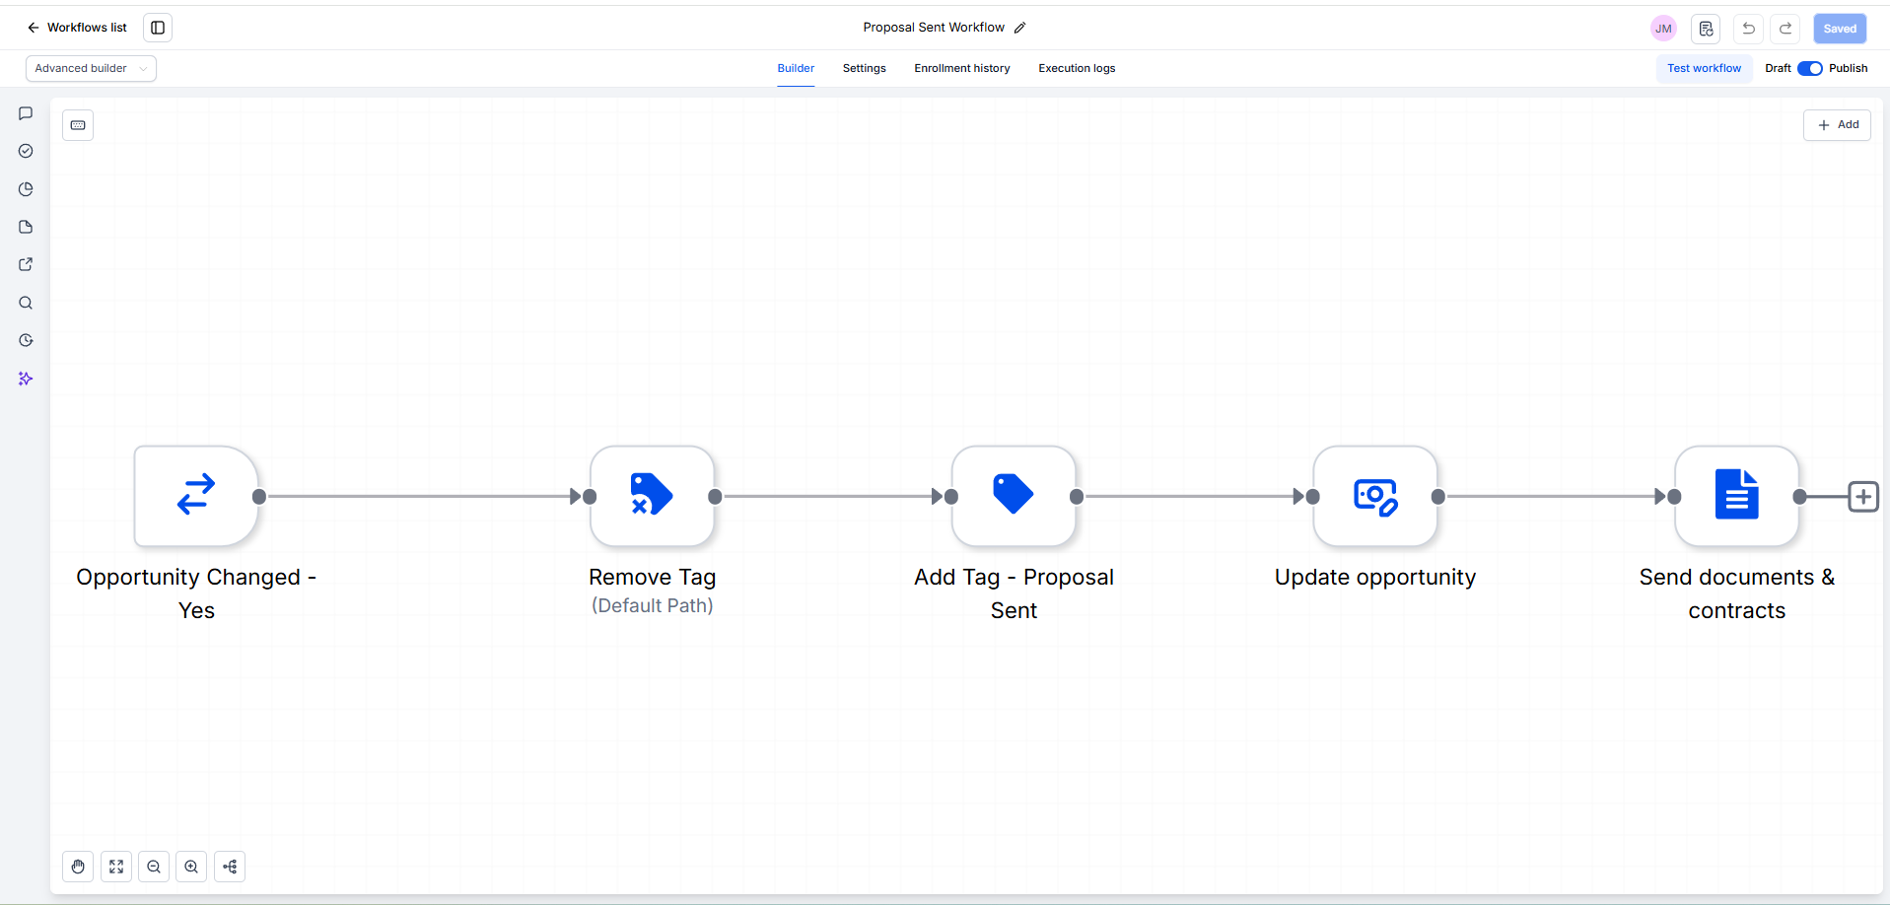Fit workflow to screen view
This screenshot has width=1890, height=905.
(x=116, y=867)
